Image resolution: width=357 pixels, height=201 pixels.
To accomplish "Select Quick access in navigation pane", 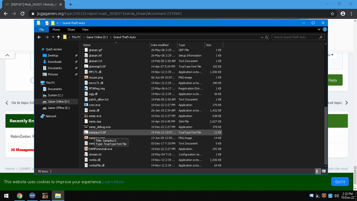I will click(x=54, y=49).
